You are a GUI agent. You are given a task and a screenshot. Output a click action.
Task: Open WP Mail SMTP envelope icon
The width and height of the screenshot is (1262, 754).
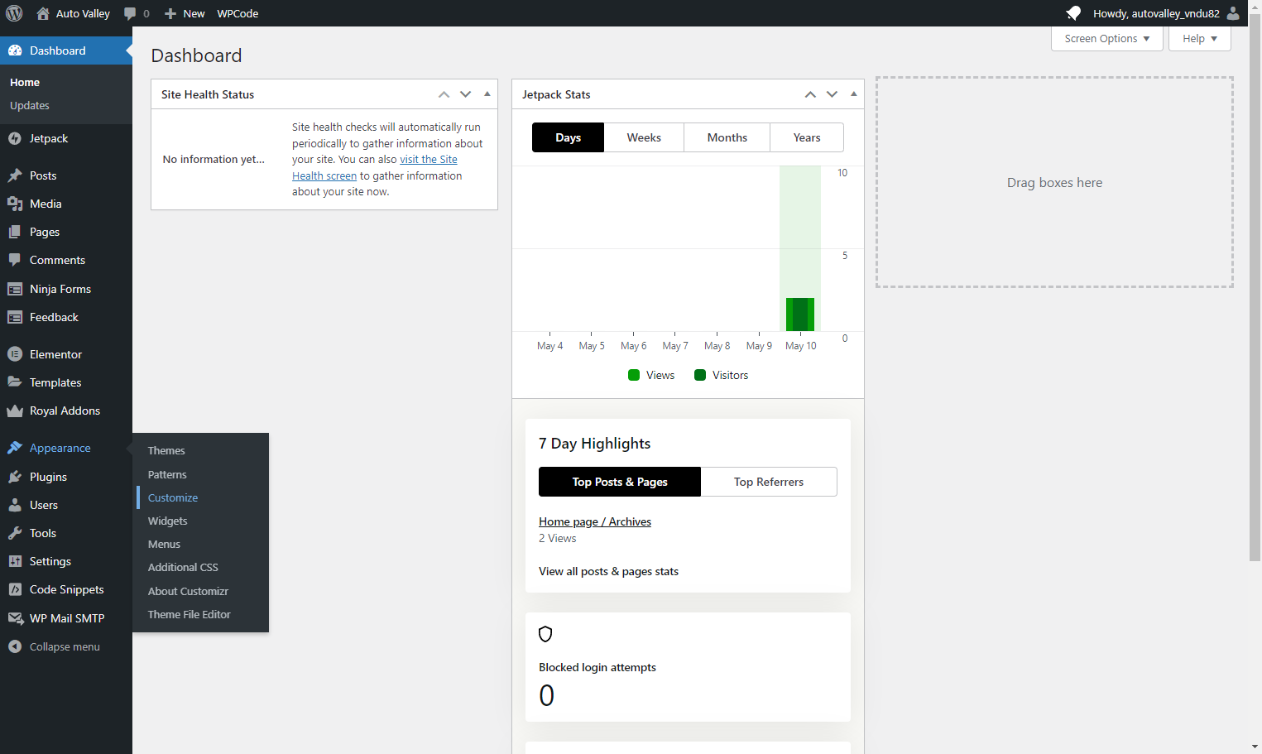(x=15, y=618)
